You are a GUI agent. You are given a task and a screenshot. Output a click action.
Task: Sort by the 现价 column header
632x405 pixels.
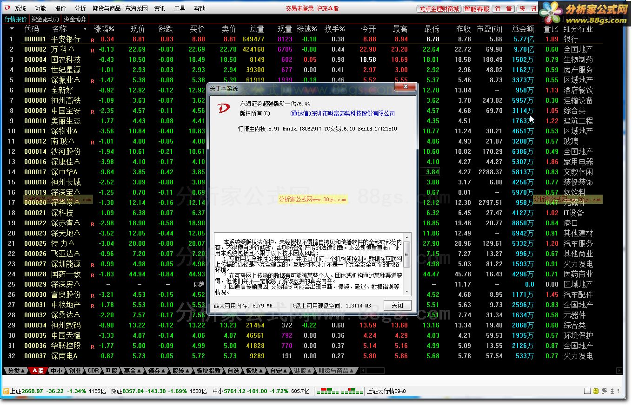pyautogui.click(x=138, y=29)
